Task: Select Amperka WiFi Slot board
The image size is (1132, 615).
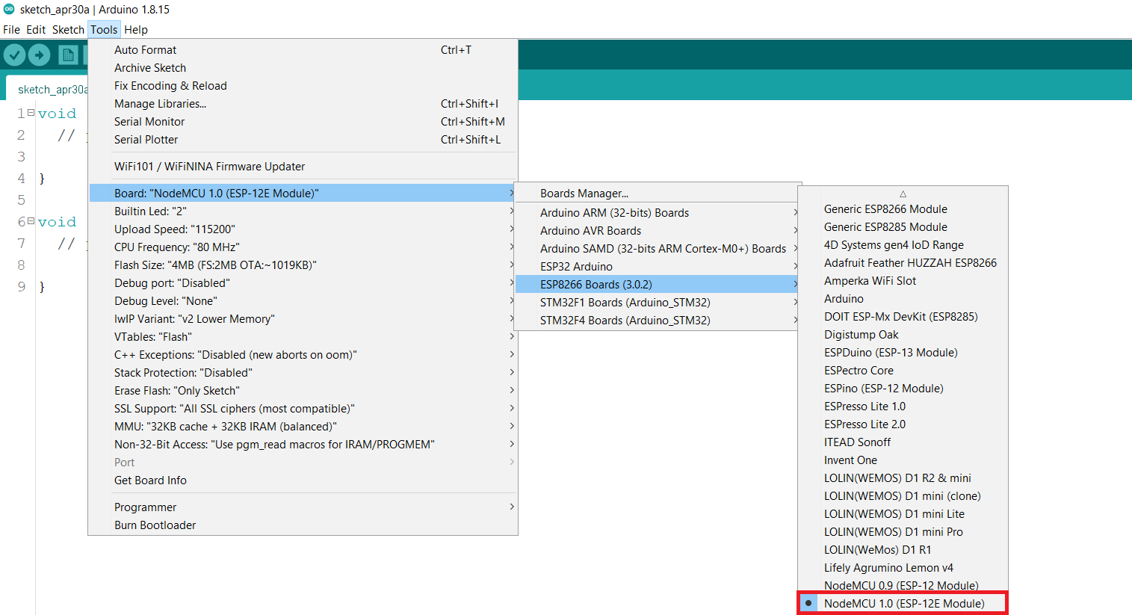Action: point(903,281)
